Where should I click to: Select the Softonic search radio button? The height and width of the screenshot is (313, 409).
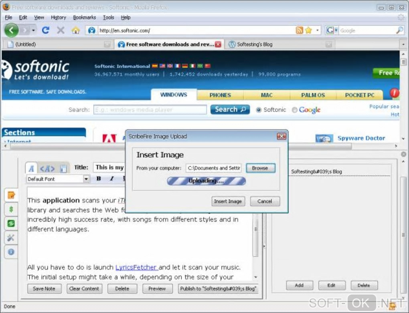tap(259, 110)
